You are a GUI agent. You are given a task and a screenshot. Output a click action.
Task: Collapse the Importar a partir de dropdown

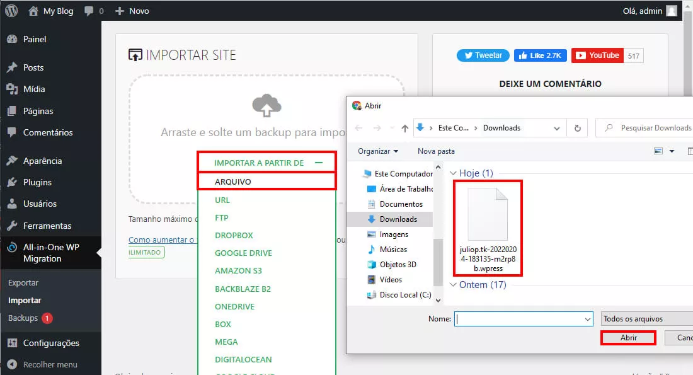pyautogui.click(x=318, y=163)
